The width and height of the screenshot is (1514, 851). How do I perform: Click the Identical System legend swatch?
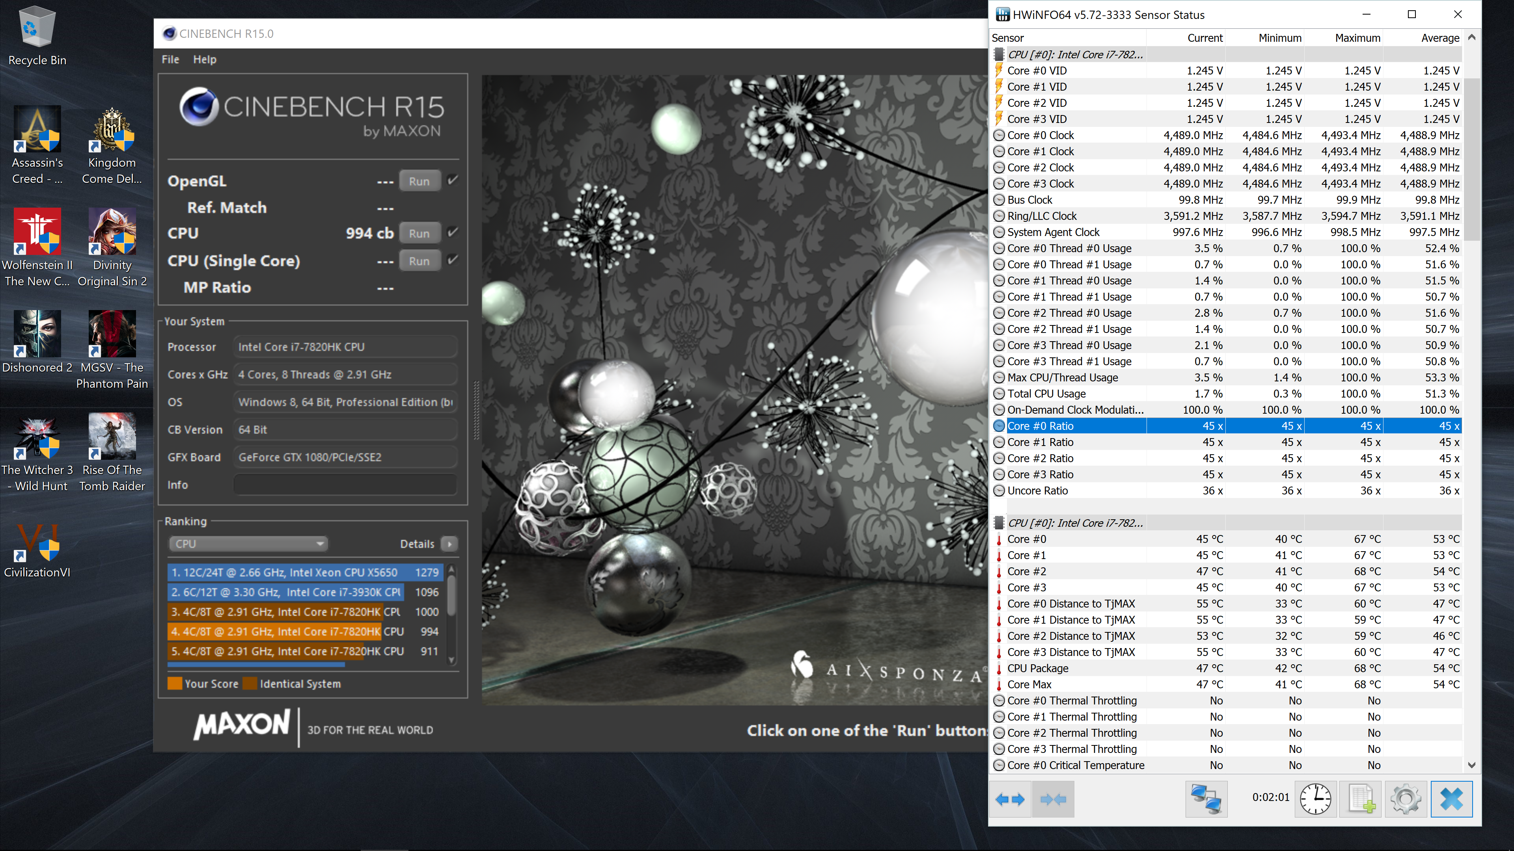250,684
